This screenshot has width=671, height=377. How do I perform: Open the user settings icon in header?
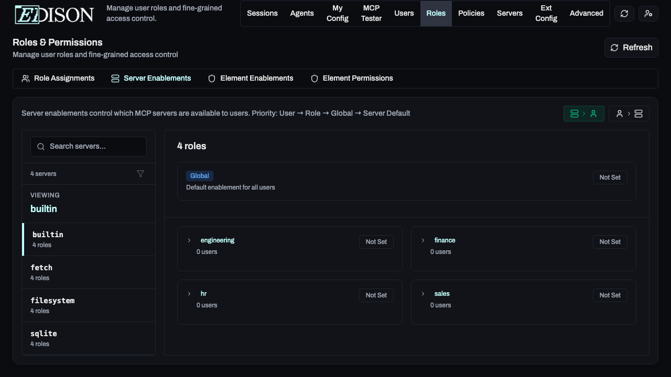click(x=648, y=14)
